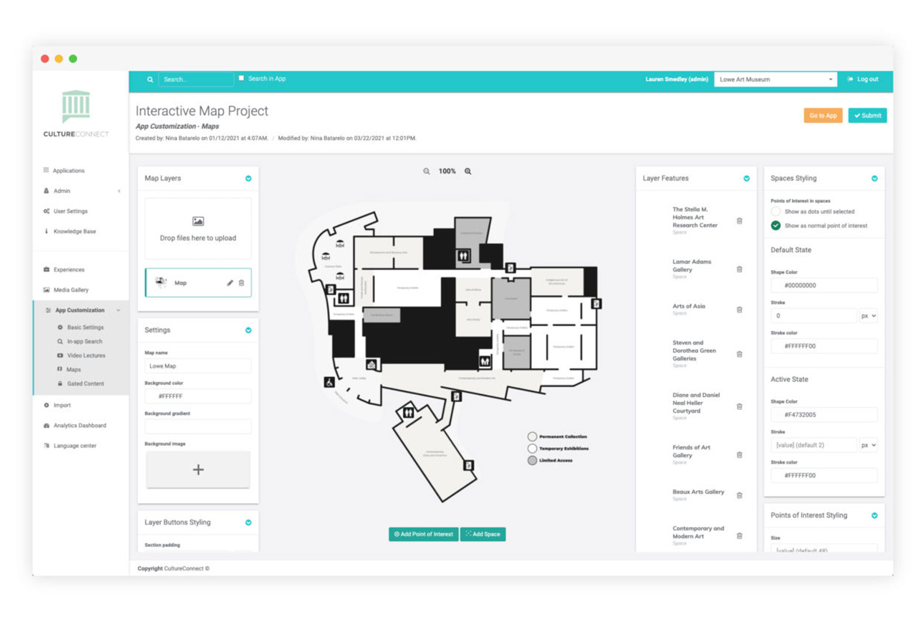
Task: Remove the Lamar Adams Gallery feature
Action: 739,269
